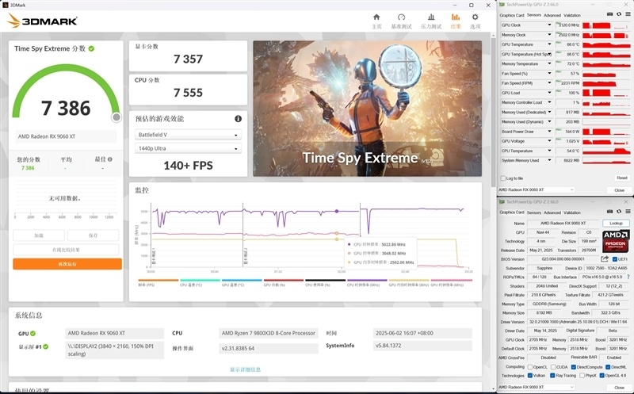Click the camera icon in GPU-Z Graphics Card window

pos(609,211)
